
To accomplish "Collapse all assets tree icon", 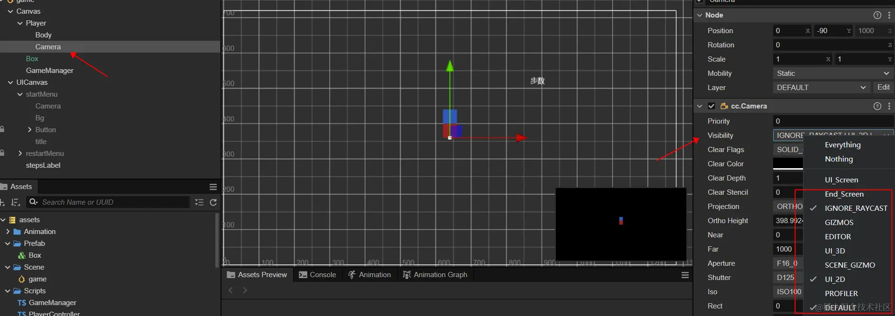I will pos(199,202).
